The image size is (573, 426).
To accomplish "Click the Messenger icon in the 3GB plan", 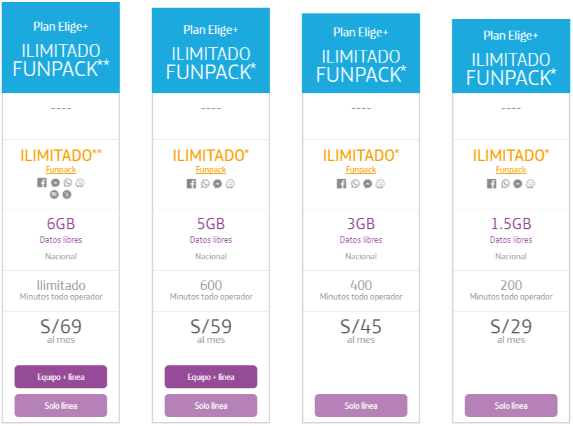I will click(x=367, y=184).
